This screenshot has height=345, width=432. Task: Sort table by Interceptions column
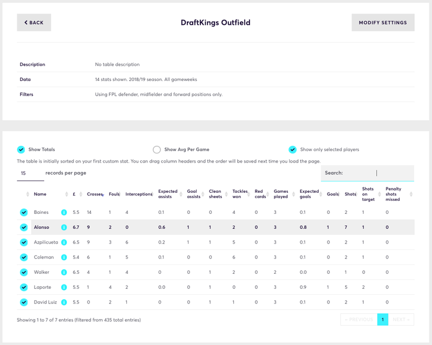tap(139, 194)
